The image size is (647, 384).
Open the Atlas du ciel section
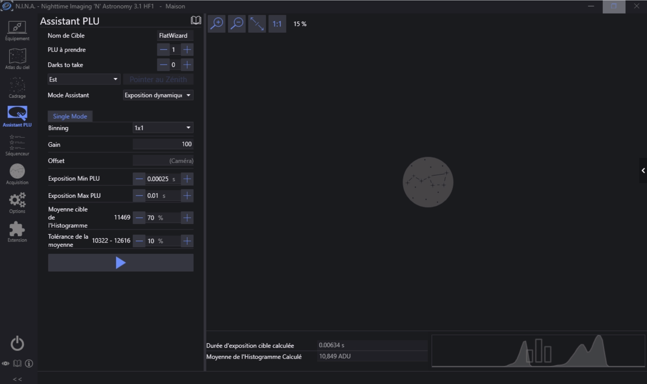(17, 59)
